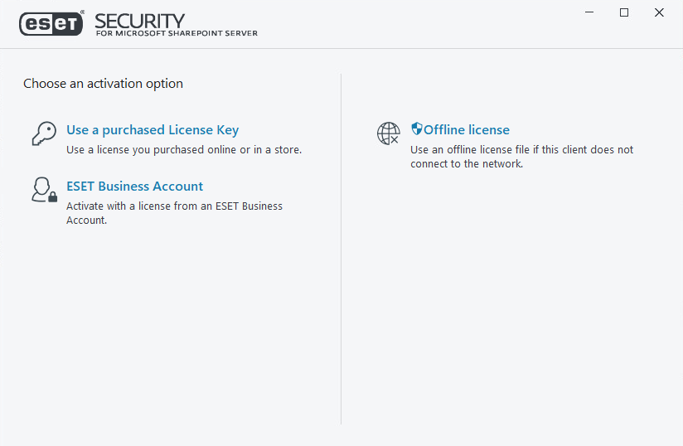The image size is (683, 446).
Task: Maximize the ESET Security window
Action: [x=624, y=12]
